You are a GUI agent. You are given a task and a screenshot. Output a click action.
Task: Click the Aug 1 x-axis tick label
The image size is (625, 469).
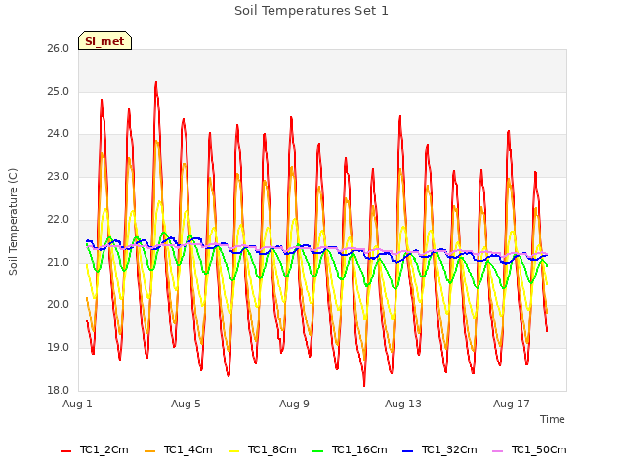[77, 404]
